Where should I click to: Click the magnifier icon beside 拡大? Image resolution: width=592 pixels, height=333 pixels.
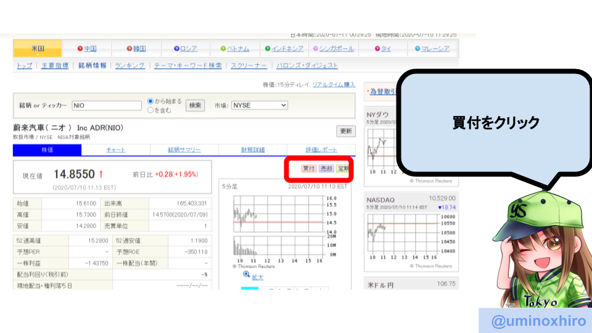pyautogui.click(x=246, y=274)
